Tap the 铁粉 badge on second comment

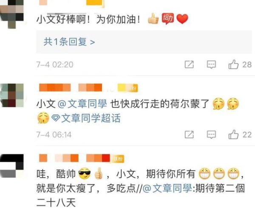128,88
